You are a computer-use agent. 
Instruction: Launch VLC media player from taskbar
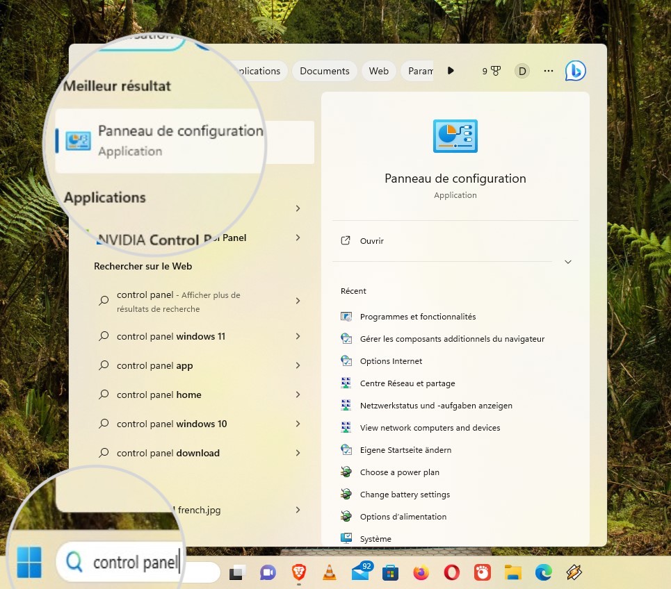tap(329, 572)
